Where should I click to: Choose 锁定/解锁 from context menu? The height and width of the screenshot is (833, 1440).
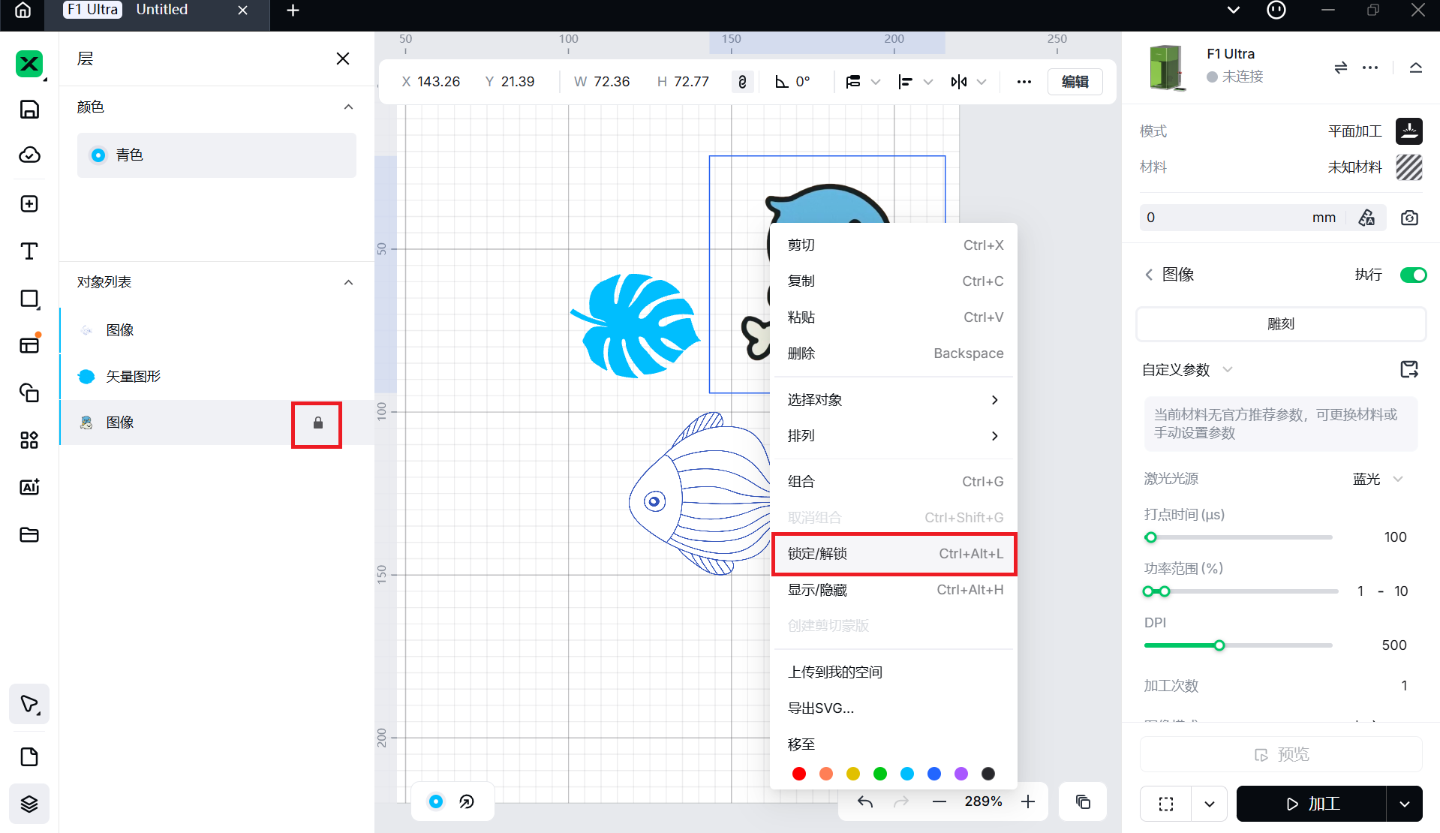point(894,554)
